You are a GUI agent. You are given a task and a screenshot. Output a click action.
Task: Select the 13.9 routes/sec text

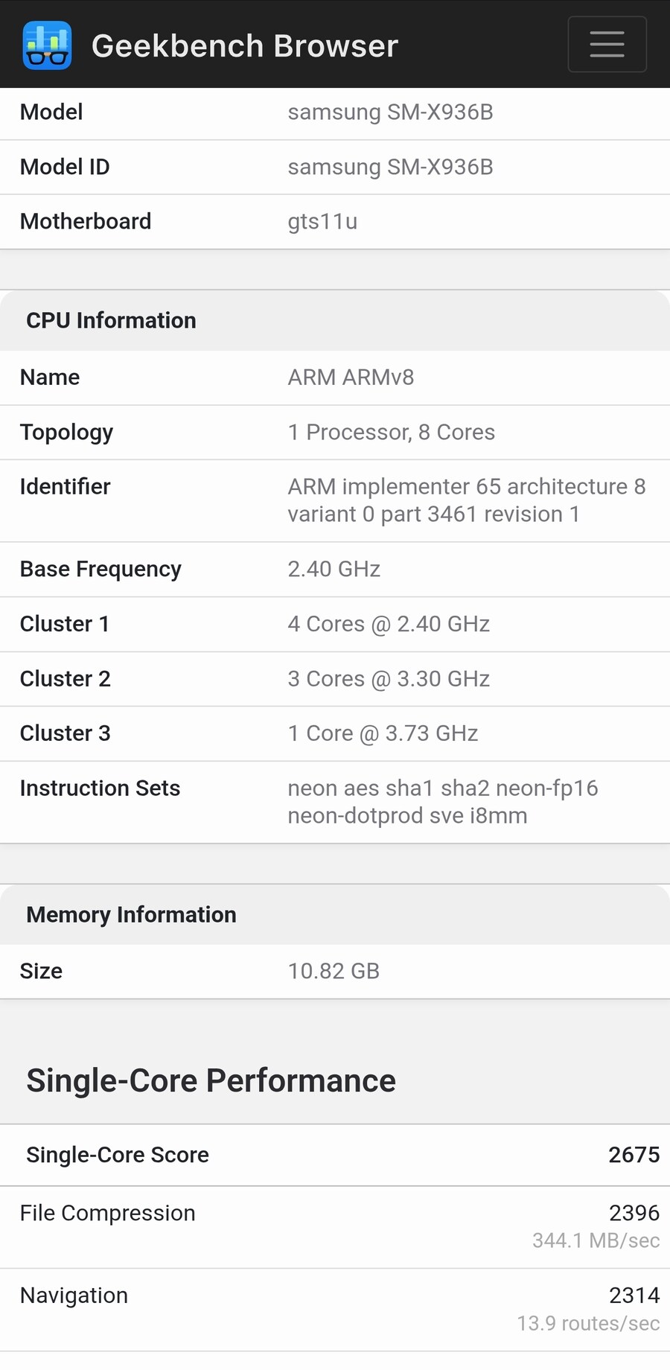click(x=588, y=1324)
